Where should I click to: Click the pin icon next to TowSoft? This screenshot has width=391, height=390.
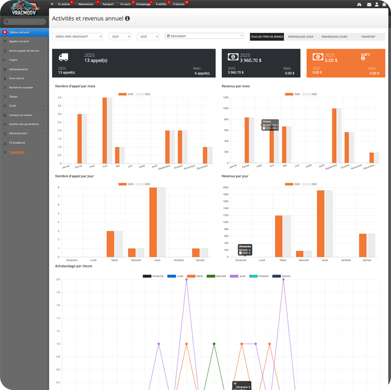pyautogui.click(x=4, y=153)
